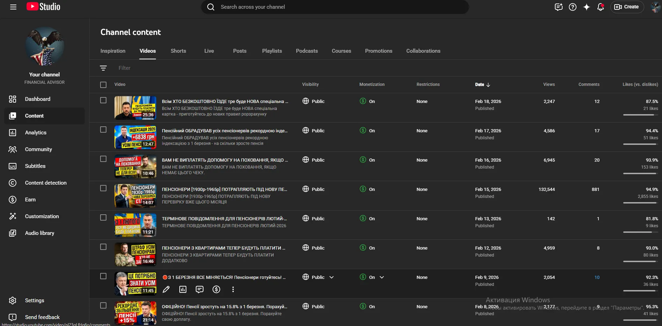Switch to the Collaborations tab
Viewport: 662px width, 326px height.
423,51
